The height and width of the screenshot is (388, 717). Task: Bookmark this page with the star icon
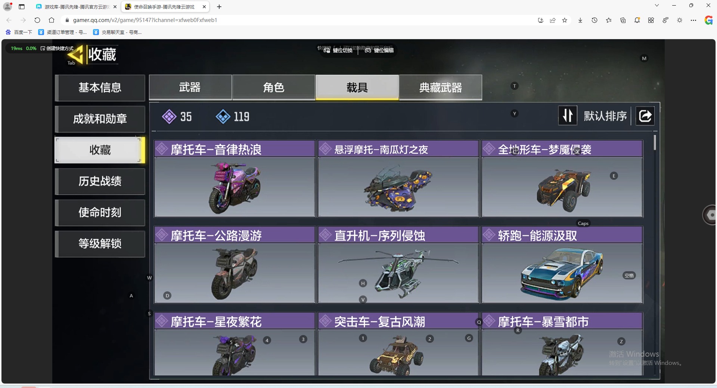pos(565,20)
